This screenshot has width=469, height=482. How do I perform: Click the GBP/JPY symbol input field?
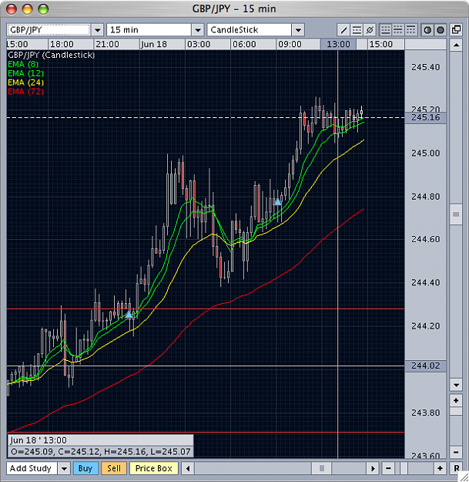[49, 30]
